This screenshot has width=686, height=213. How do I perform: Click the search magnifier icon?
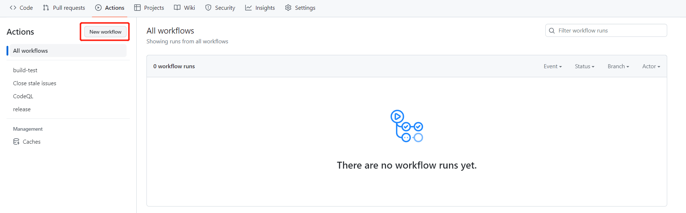tap(552, 31)
